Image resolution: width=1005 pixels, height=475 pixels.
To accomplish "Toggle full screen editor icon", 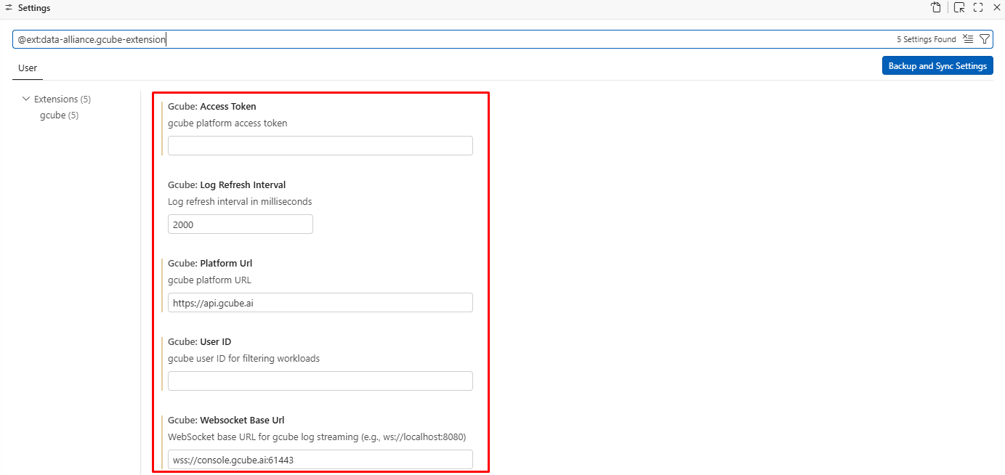I will (x=978, y=8).
